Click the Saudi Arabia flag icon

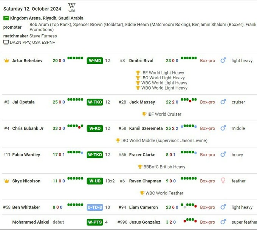[x=6, y=18]
